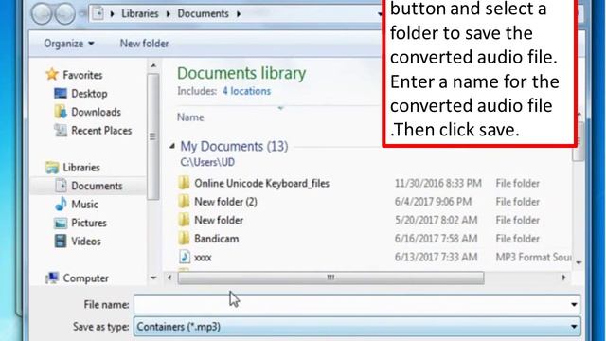Viewport: 606px width, 341px height.
Task: Click the Favorites star icon
Action: pos(52,74)
